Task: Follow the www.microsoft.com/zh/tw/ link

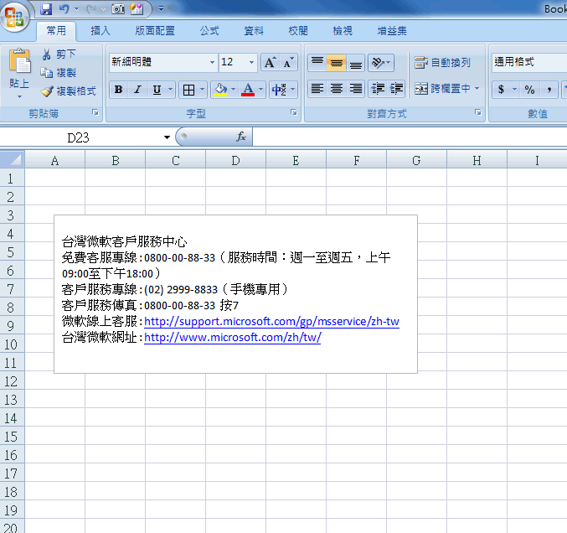Action: tap(232, 337)
